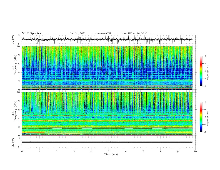Click the '-4' value on ch.2 colorbar

coord(205,109)
